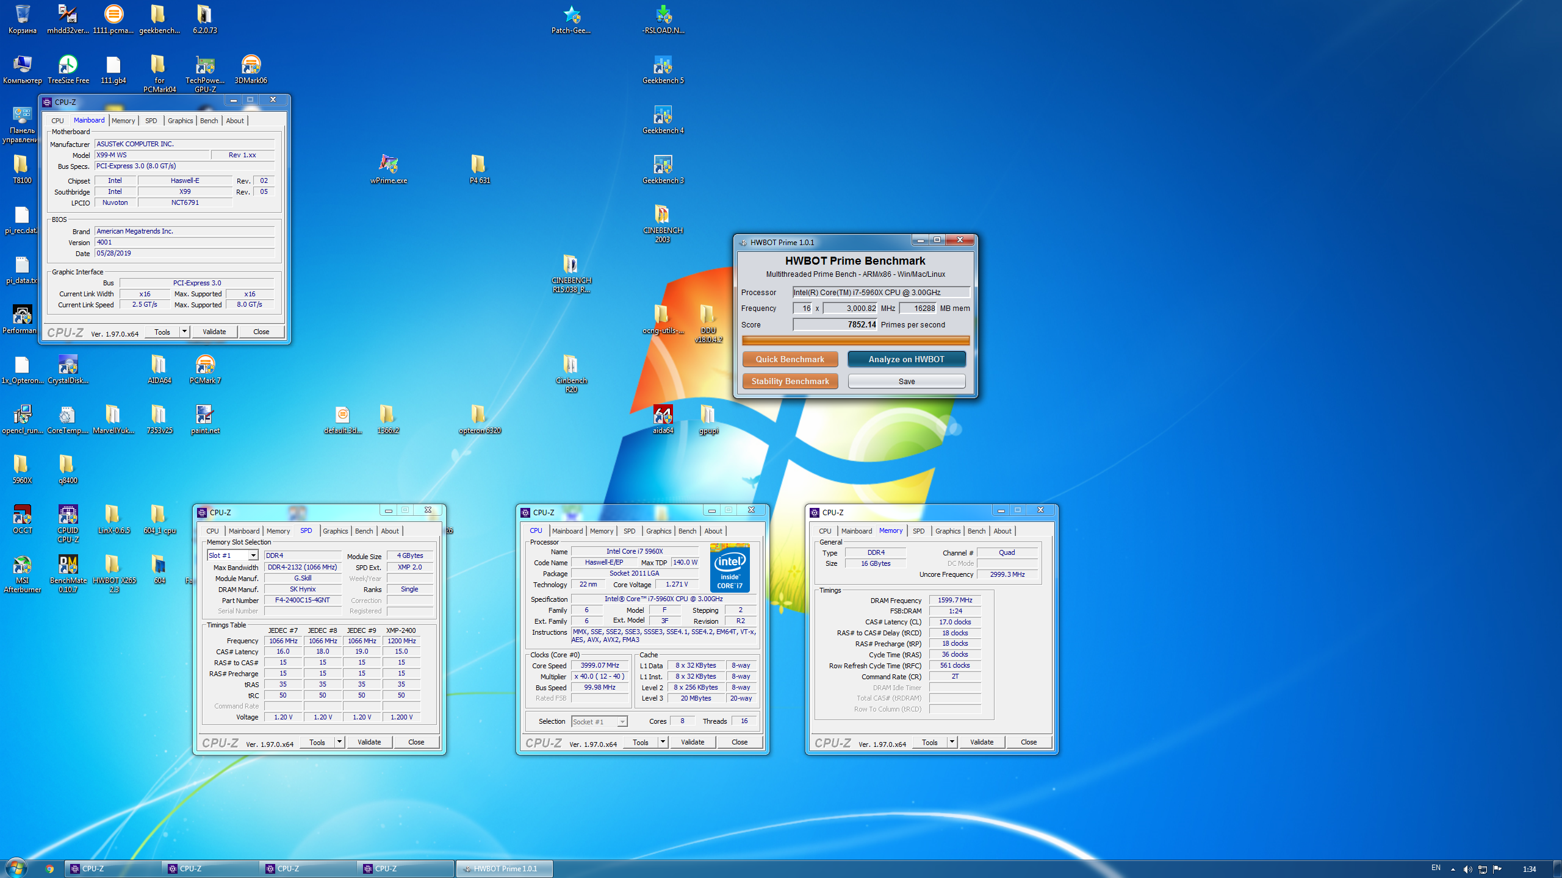Image resolution: width=1562 pixels, height=878 pixels.
Task: Save the HWBOT Prime result
Action: click(x=907, y=381)
